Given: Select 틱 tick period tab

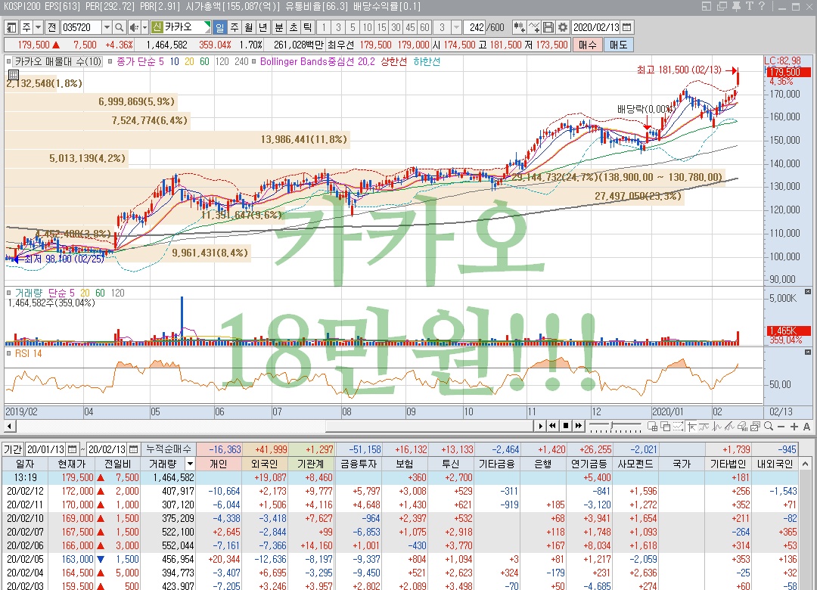Looking at the screenshot, I should coord(308,28).
